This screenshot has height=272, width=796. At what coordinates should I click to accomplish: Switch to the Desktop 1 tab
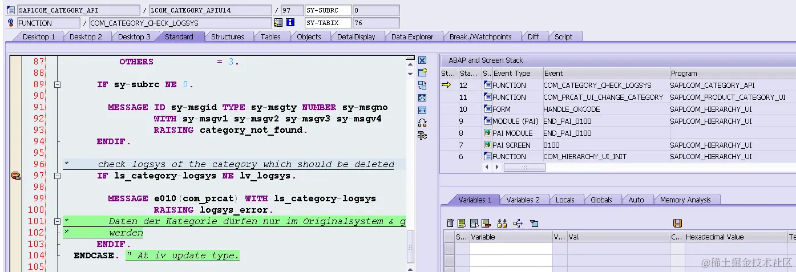coord(39,36)
